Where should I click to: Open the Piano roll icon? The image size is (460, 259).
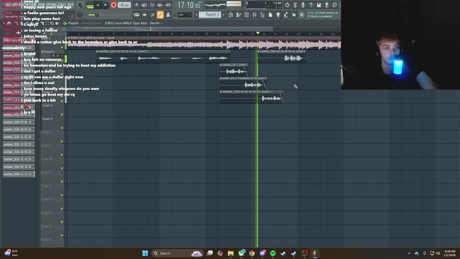(239, 15)
